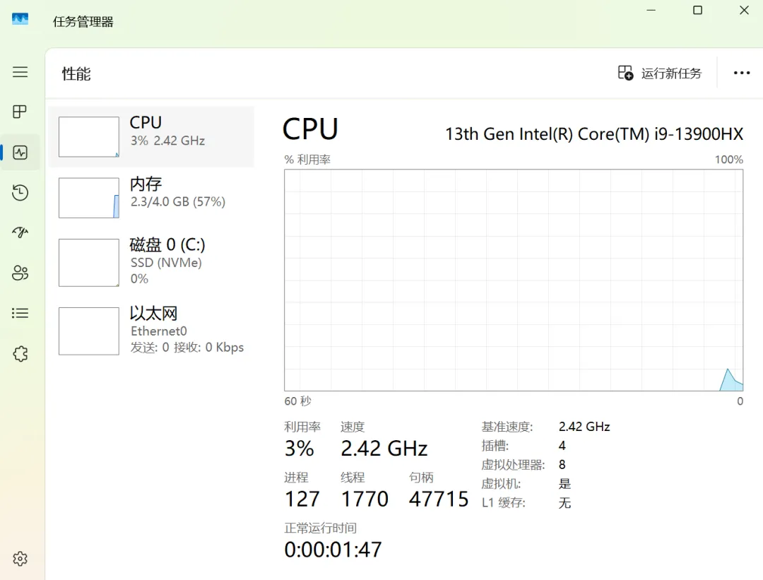Close the Task Manager window
The image size is (763, 580).
click(x=744, y=10)
